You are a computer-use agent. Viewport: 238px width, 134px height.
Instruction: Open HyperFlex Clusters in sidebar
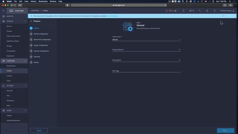pyautogui.click(x=13, y=41)
